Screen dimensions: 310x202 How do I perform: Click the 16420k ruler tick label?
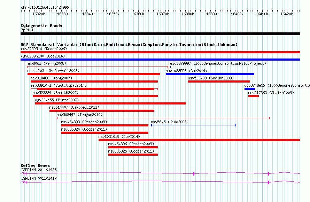click(x=287, y=14)
